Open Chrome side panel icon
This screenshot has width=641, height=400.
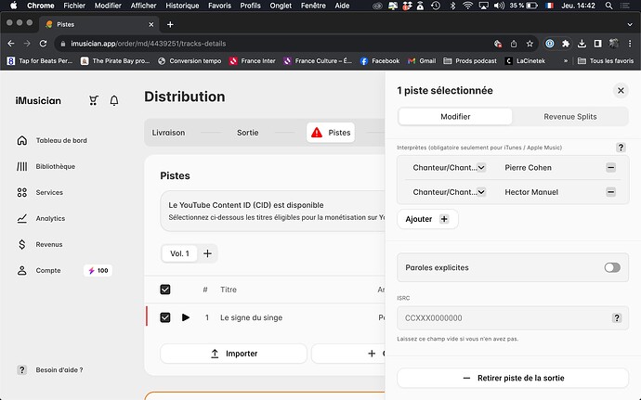click(x=597, y=44)
